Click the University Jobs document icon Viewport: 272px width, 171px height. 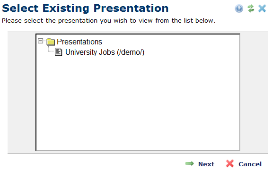(x=59, y=52)
